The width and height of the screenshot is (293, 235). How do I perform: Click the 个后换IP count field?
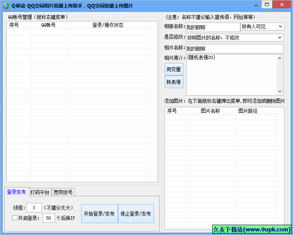[49, 218]
